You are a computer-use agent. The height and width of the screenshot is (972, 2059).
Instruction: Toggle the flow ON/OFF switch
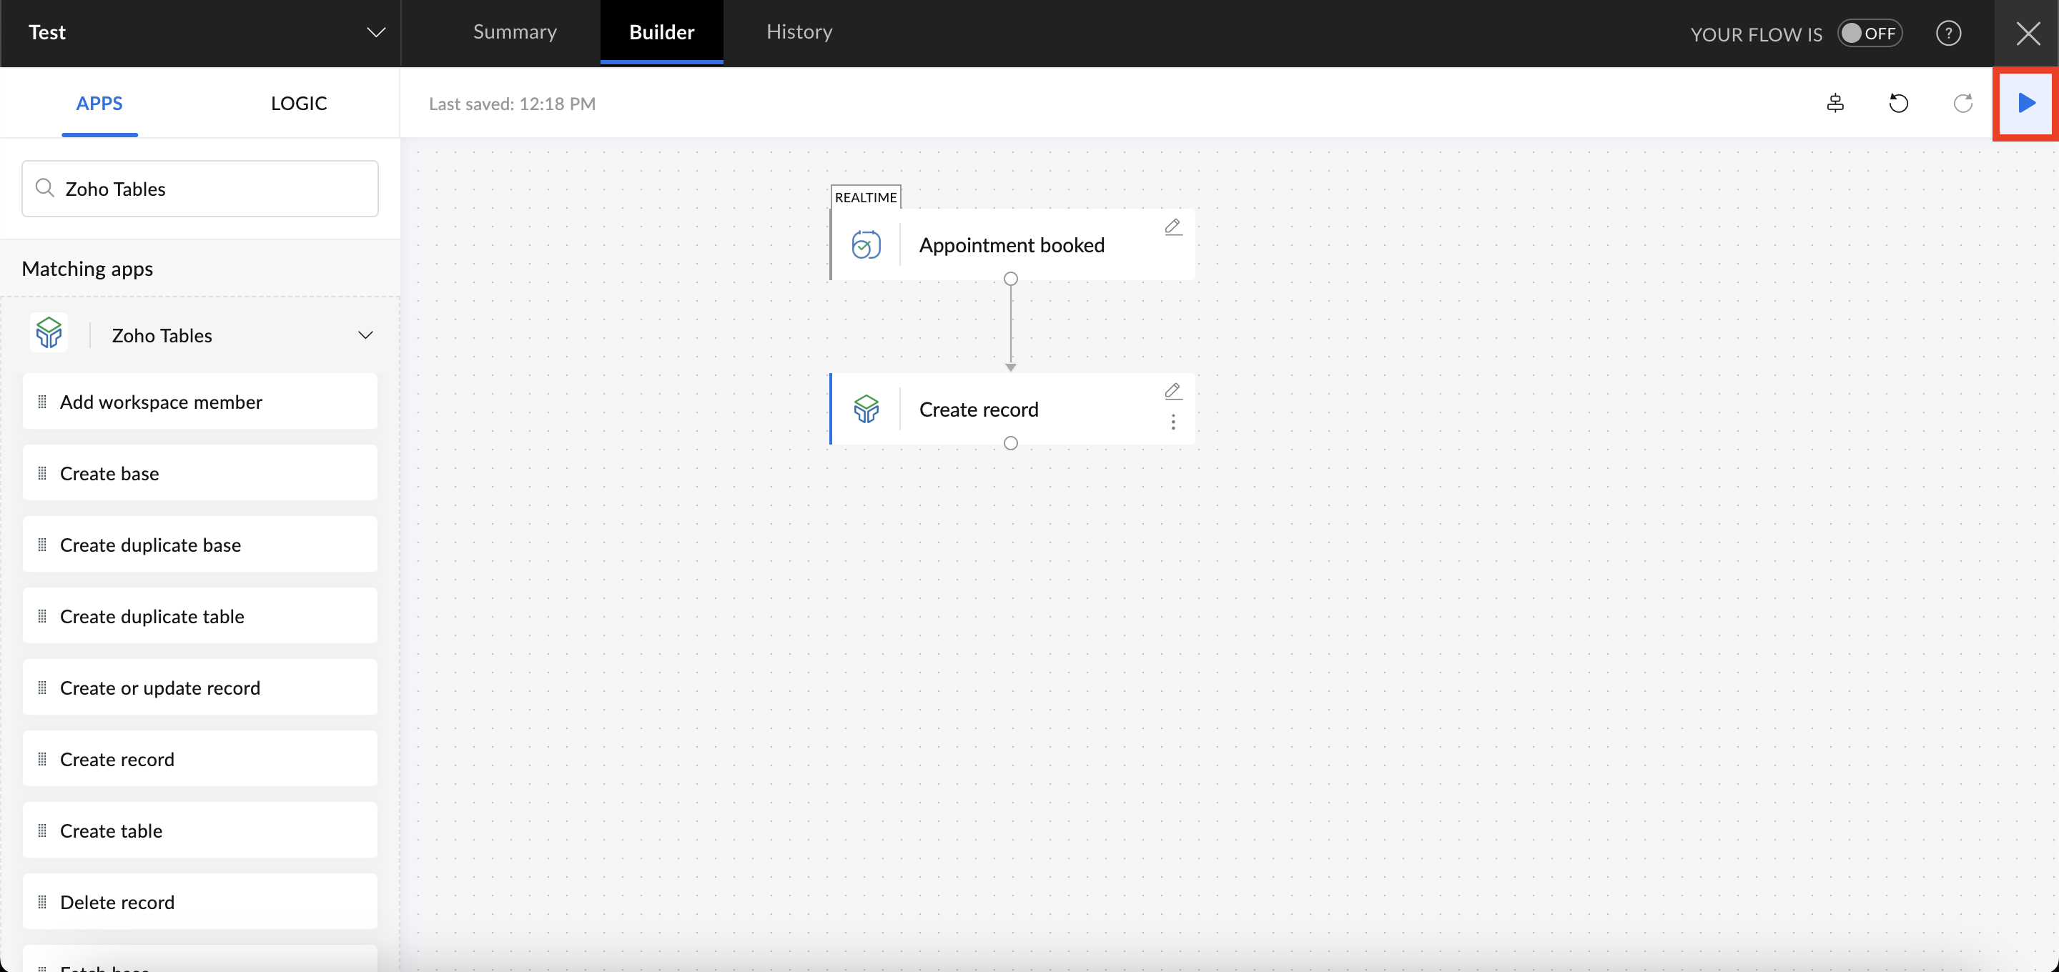coord(1869,34)
